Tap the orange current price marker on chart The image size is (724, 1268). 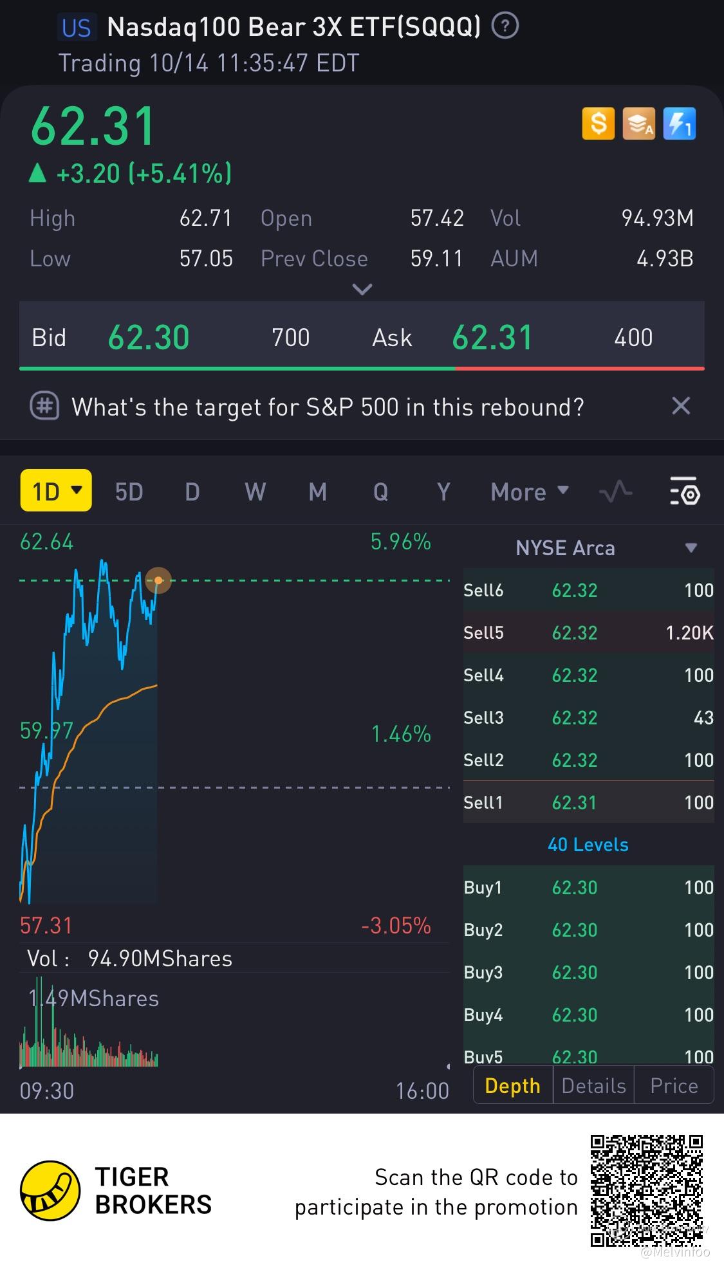pos(158,580)
